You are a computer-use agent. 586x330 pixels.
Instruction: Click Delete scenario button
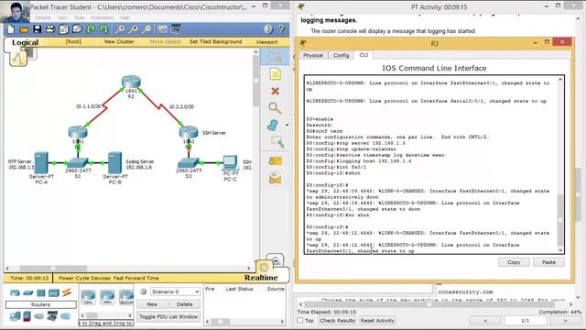pos(184,304)
